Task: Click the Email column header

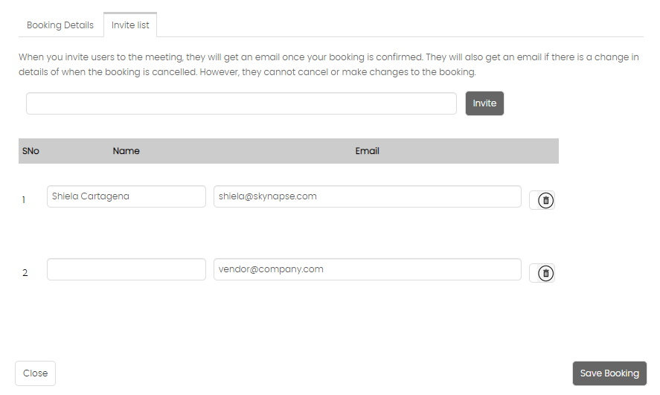Action: click(x=367, y=151)
